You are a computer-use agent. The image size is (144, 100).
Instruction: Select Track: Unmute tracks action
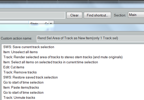coord(19,97)
